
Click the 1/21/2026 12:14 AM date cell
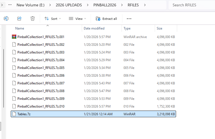click(98, 114)
